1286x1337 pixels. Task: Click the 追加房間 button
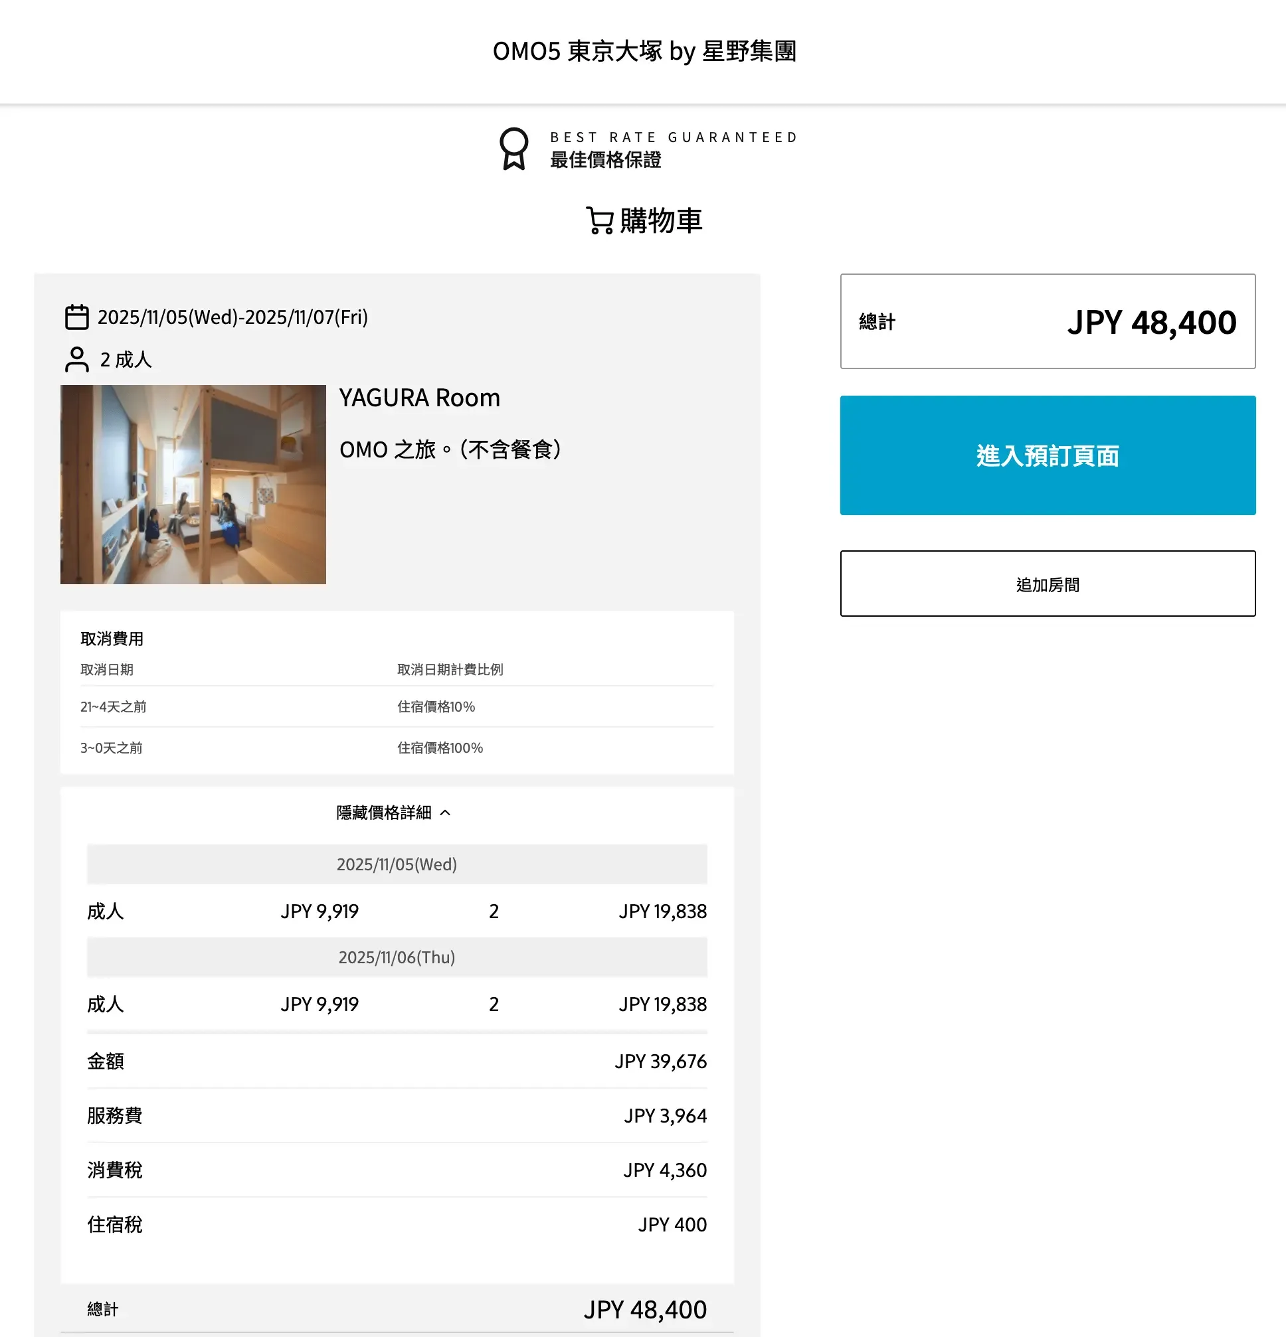click(1047, 584)
